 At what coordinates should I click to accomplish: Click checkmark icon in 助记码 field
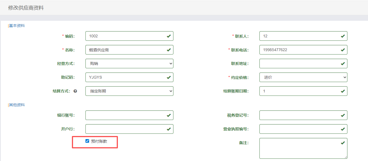click(x=169, y=77)
